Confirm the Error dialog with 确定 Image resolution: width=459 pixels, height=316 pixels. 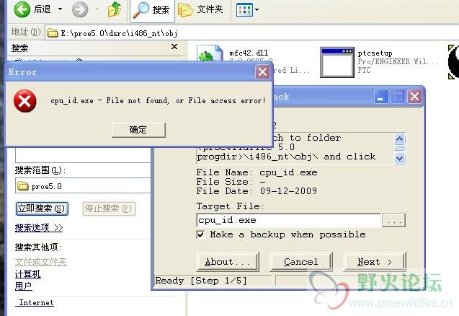click(x=138, y=130)
